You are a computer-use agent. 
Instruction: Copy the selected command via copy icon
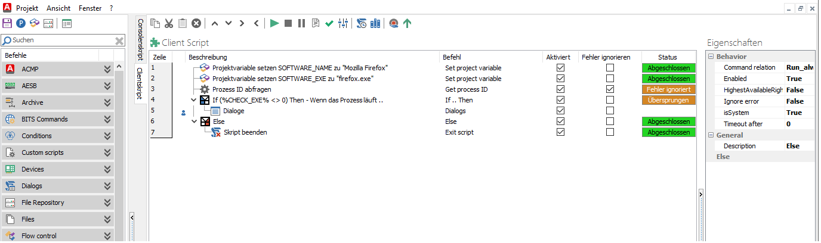click(156, 23)
